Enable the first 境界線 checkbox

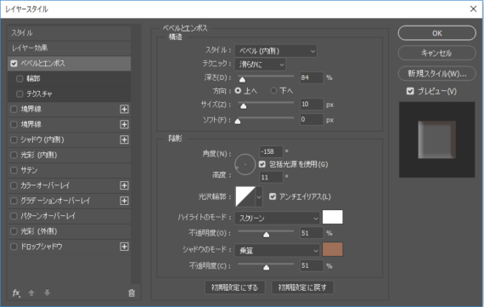click(14, 109)
